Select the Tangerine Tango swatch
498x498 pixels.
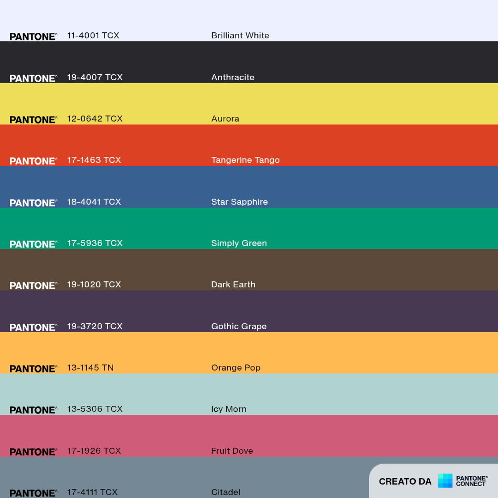point(249,145)
